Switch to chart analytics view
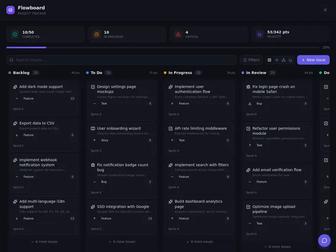Image resolution: width=336 pixels, height=252 pixels. [291, 60]
